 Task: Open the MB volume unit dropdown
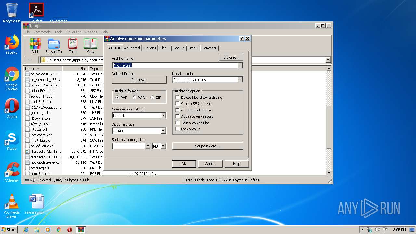point(163,146)
